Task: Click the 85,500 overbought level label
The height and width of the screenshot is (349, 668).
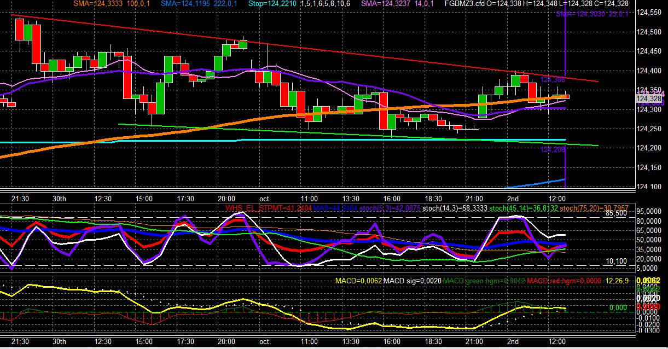Action: point(616,214)
